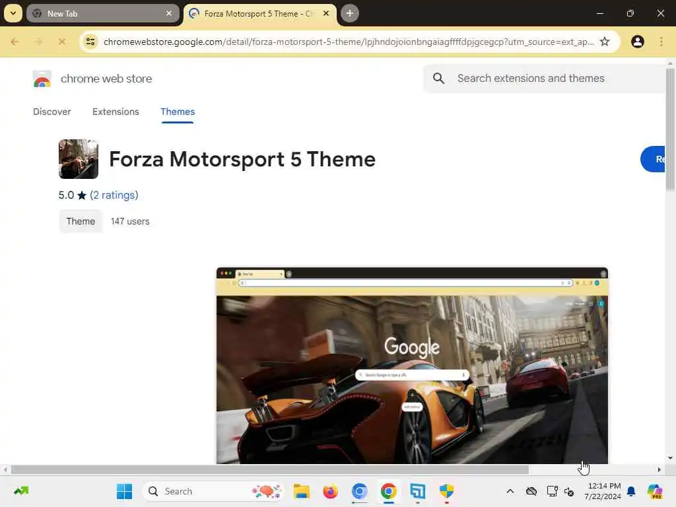Close the Forza Motorsport 5 Theme tab

pos(326,13)
